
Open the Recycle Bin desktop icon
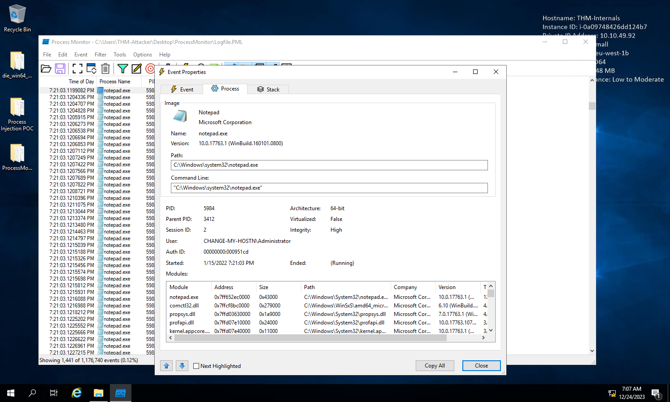[17, 19]
